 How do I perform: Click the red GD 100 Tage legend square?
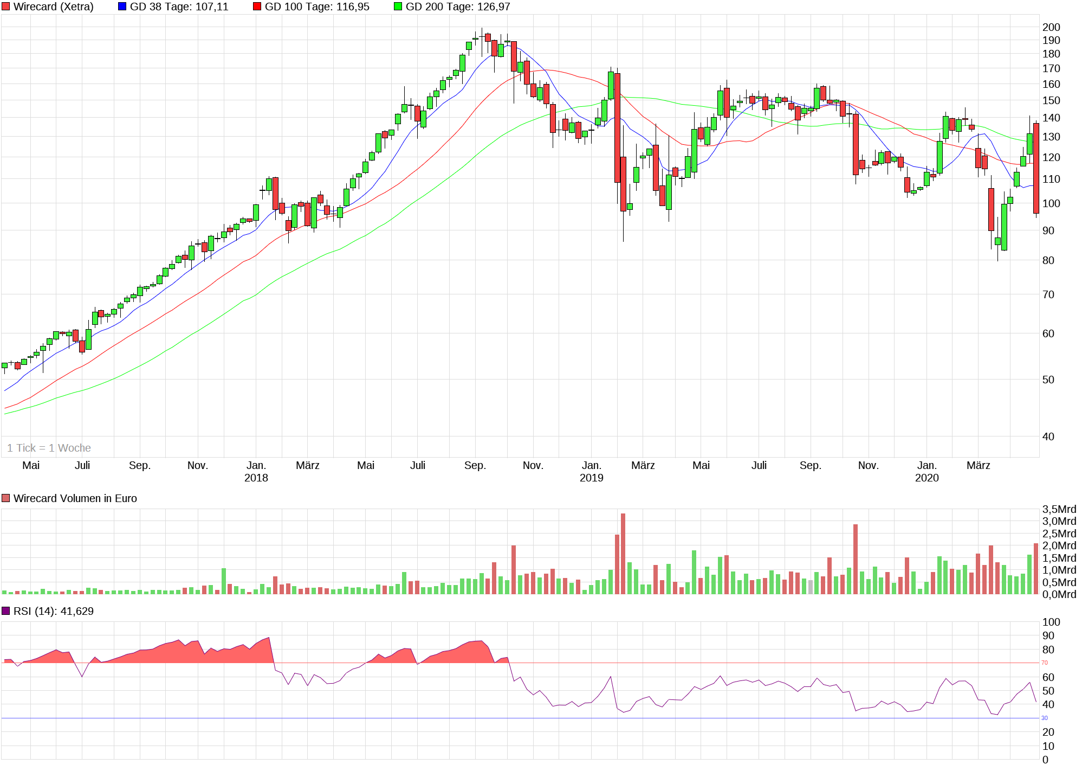pos(257,7)
